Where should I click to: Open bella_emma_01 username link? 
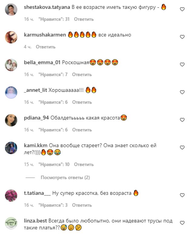pos(42,62)
